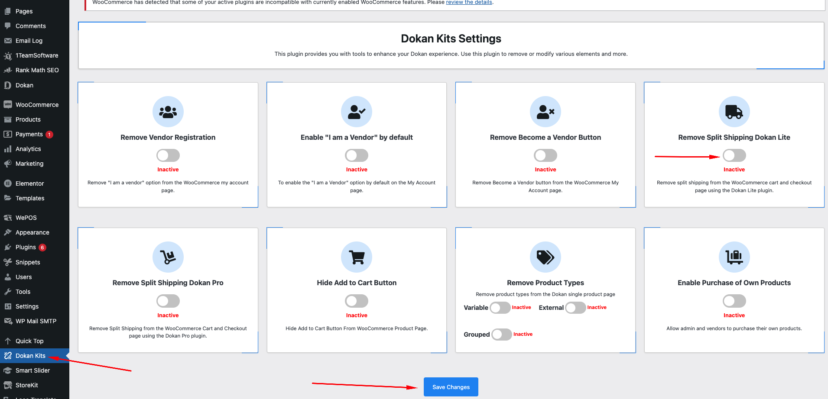Click the Users person icon
This screenshot has height=399, width=828.
[x=8, y=277]
